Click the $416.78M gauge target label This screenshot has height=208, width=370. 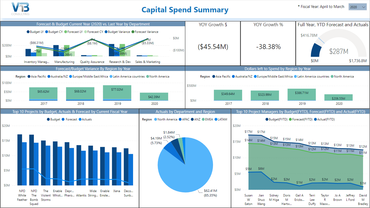pyautogui.click(x=309, y=35)
